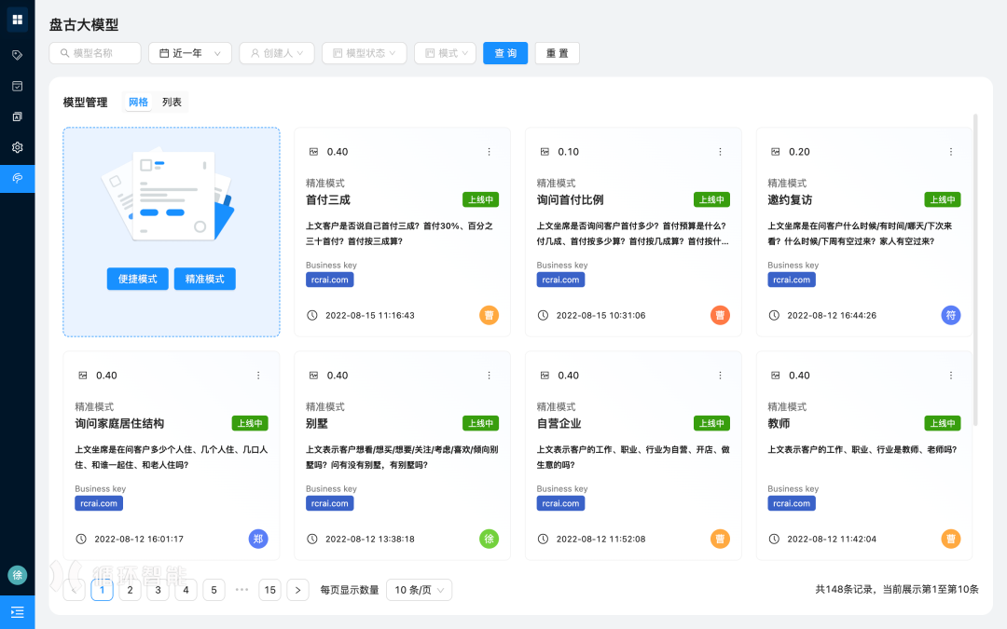Screen dimensions: 1007x629
Task: Go to page 3
Action: [x=158, y=590]
